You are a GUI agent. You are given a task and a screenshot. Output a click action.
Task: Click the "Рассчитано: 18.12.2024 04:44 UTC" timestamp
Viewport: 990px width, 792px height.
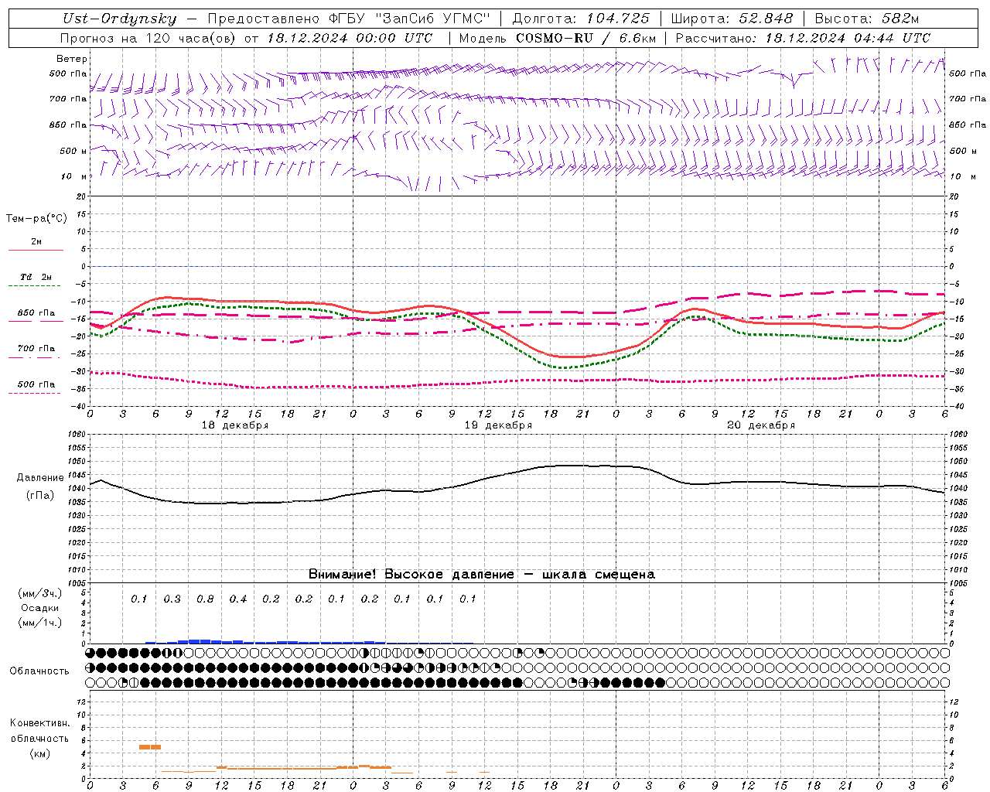803,38
